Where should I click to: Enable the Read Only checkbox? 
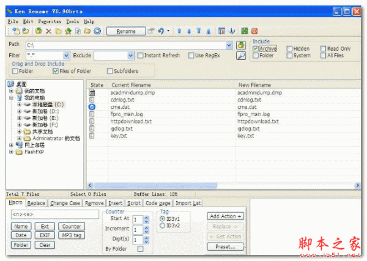[323, 48]
